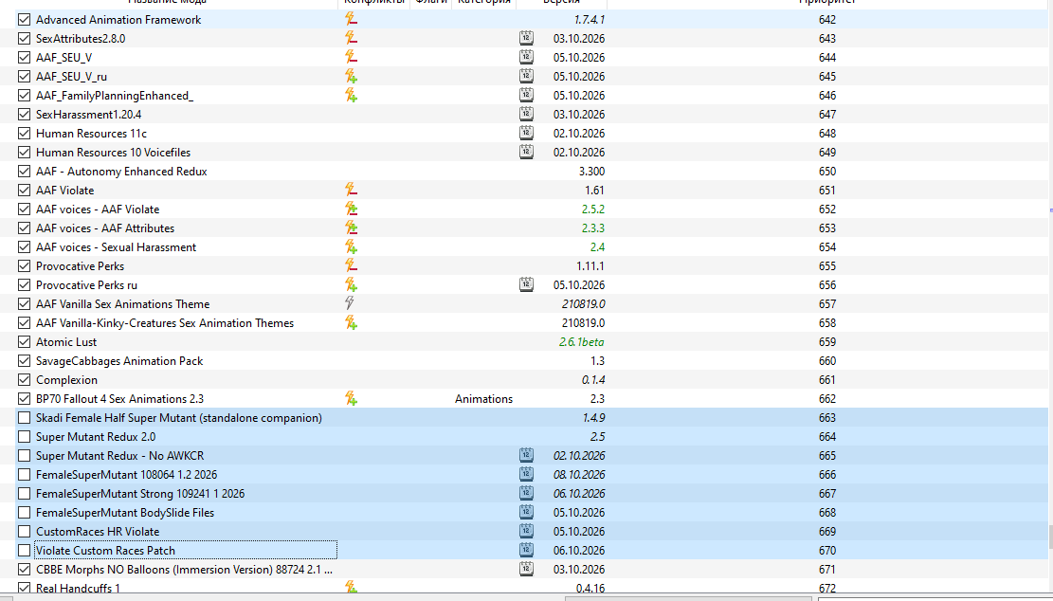
Task: Click the calendar icon on CustomRaces HR Violate row
Action: [527, 531]
